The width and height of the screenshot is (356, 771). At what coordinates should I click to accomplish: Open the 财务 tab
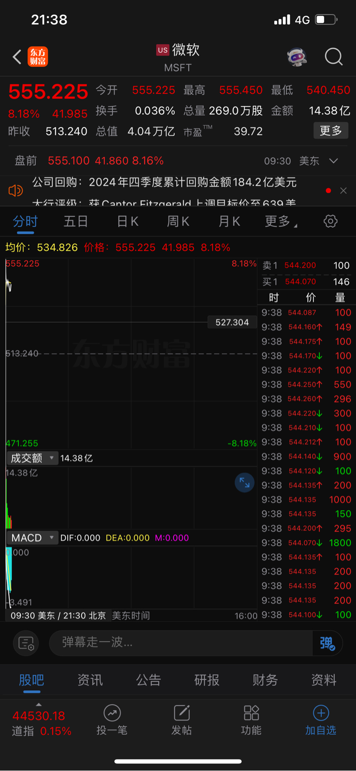(x=265, y=680)
